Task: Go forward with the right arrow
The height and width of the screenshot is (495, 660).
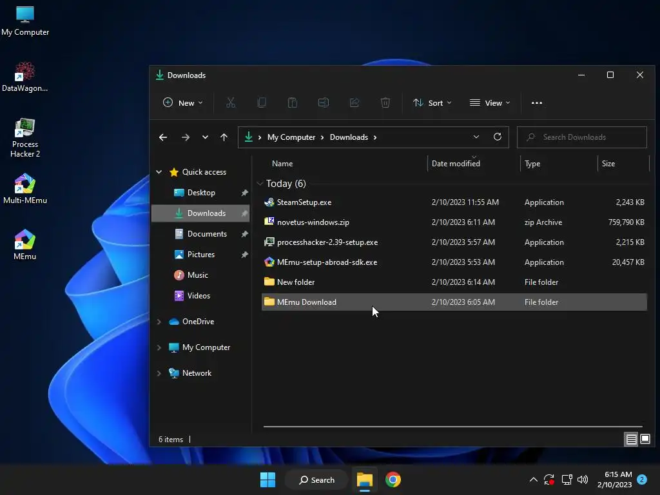Action: tap(185, 137)
